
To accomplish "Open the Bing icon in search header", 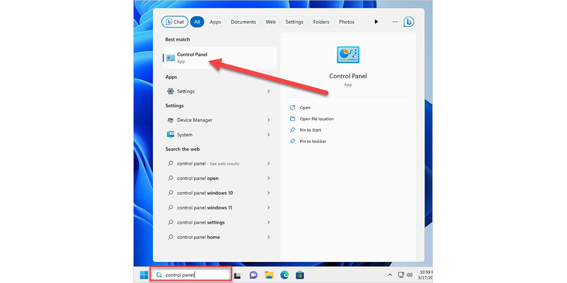I will coord(409,22).
